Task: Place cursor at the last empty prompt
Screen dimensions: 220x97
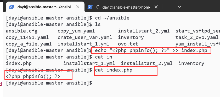Action: [x=95, y=83]
